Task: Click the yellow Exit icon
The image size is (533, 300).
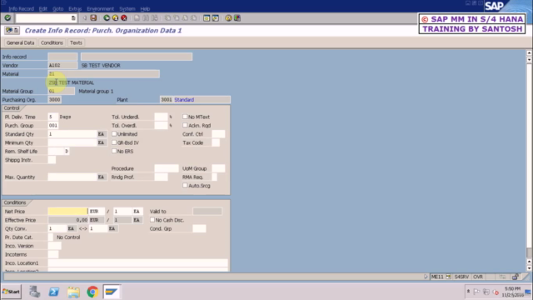Action: coord(115,18)
